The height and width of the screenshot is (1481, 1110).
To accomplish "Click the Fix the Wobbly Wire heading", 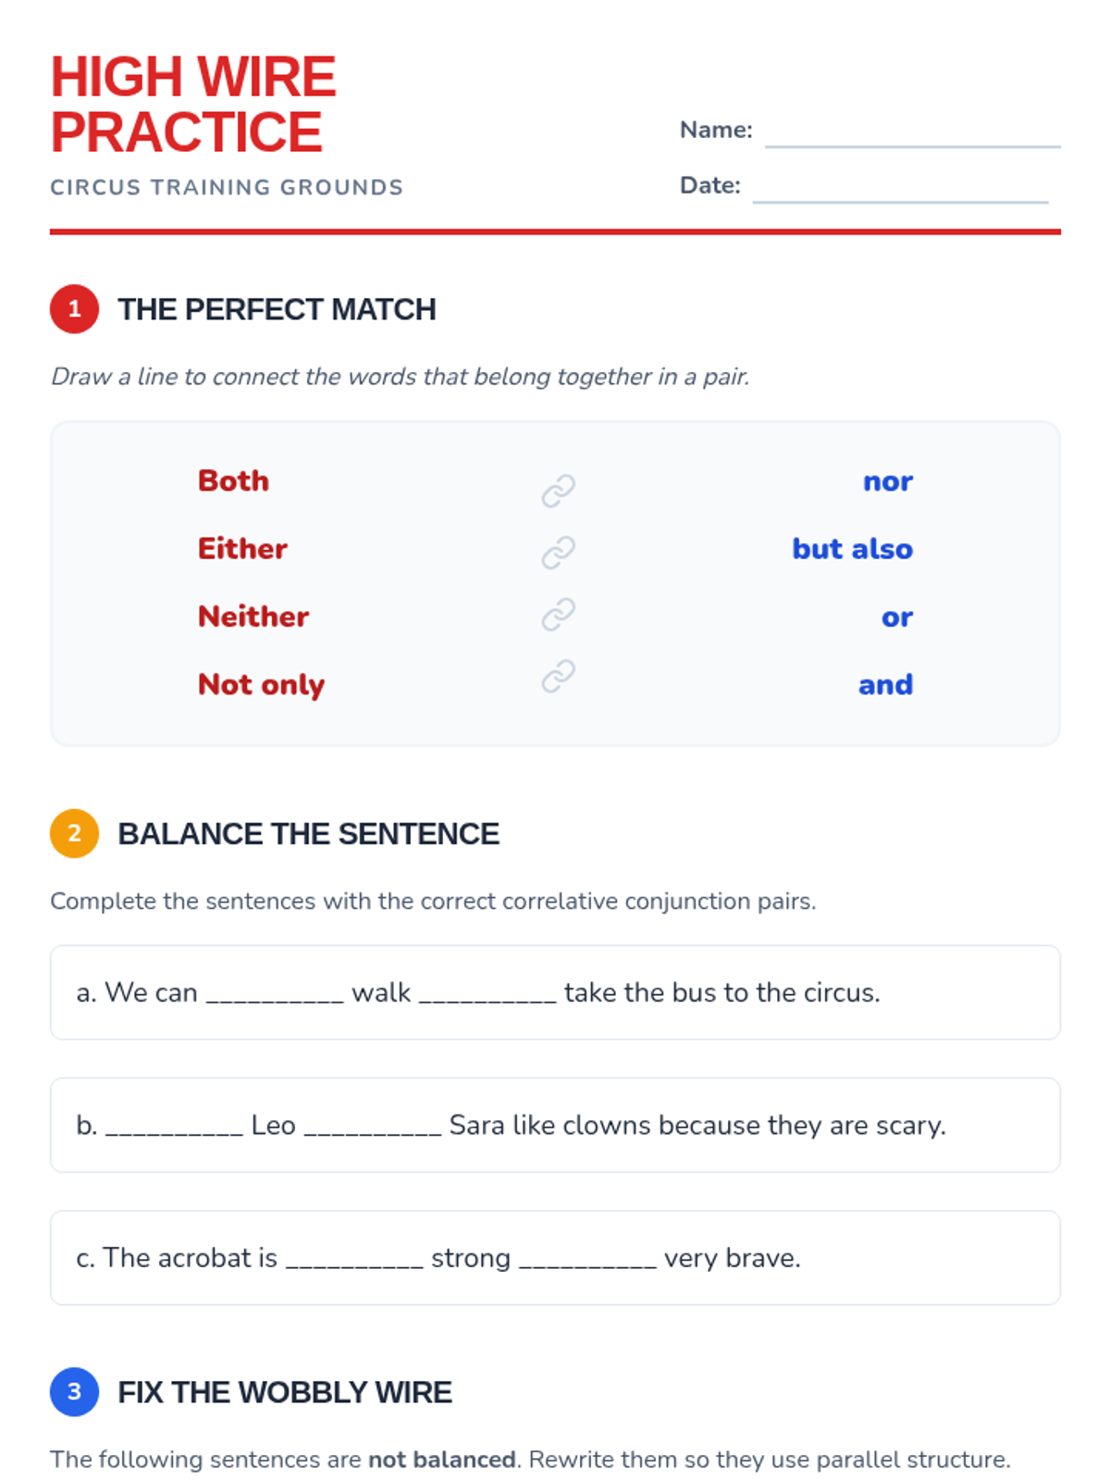I will [285, 1392].
